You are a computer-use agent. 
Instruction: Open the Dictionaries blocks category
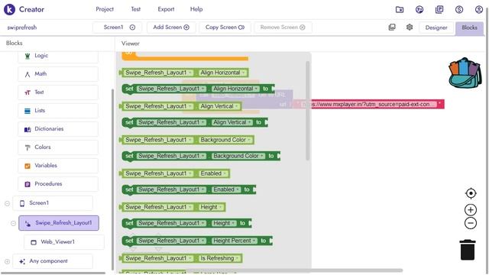click(x=58, y=129)
